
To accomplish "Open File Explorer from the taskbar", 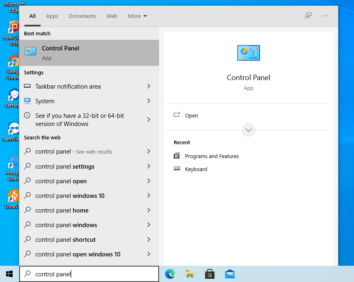I will 190,274.
